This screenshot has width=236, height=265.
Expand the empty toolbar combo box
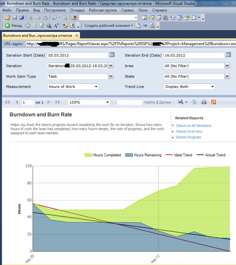click(136, 18)
